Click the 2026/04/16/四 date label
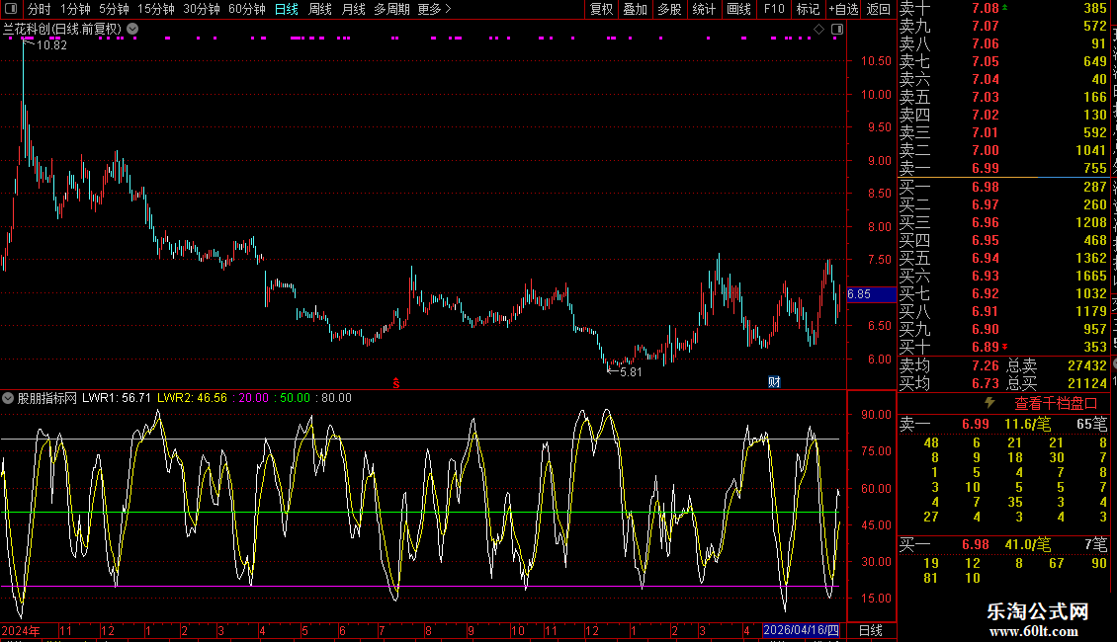This screenshot has width=1117, height=642. [801, 630]
